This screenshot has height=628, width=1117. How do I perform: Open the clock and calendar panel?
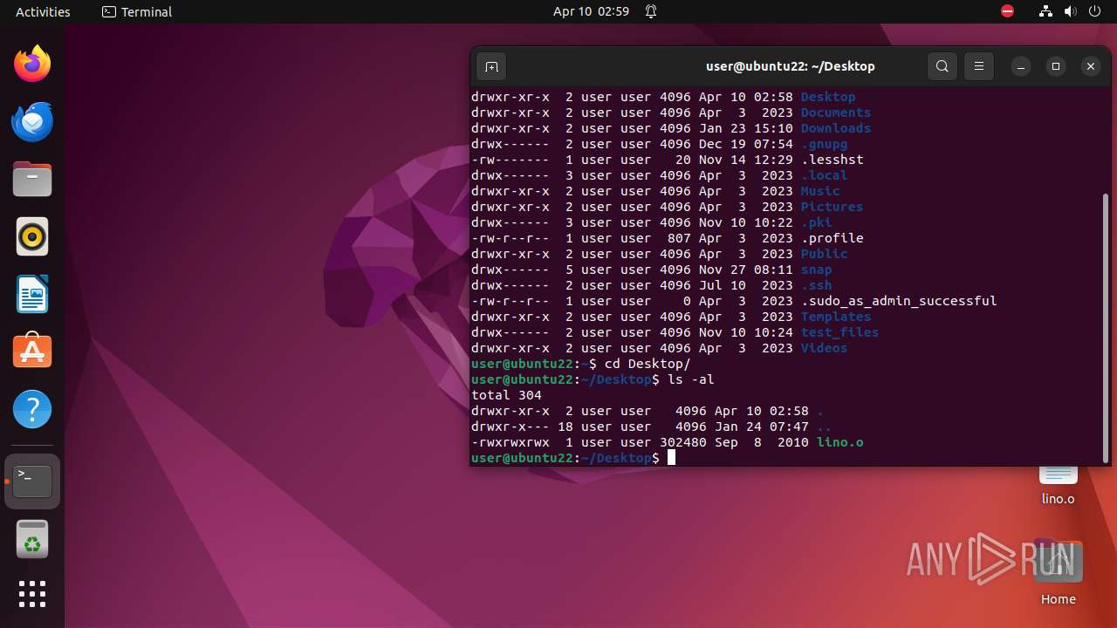(x=591, y=11)
